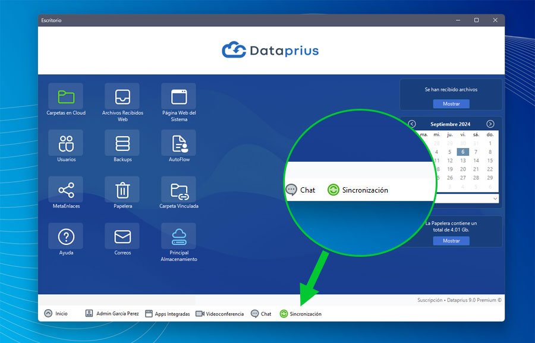The image size is (535, 343).
Task: Open the MetaEnlaces share icon
Action: pyautogui.click(x=66, y=190)
